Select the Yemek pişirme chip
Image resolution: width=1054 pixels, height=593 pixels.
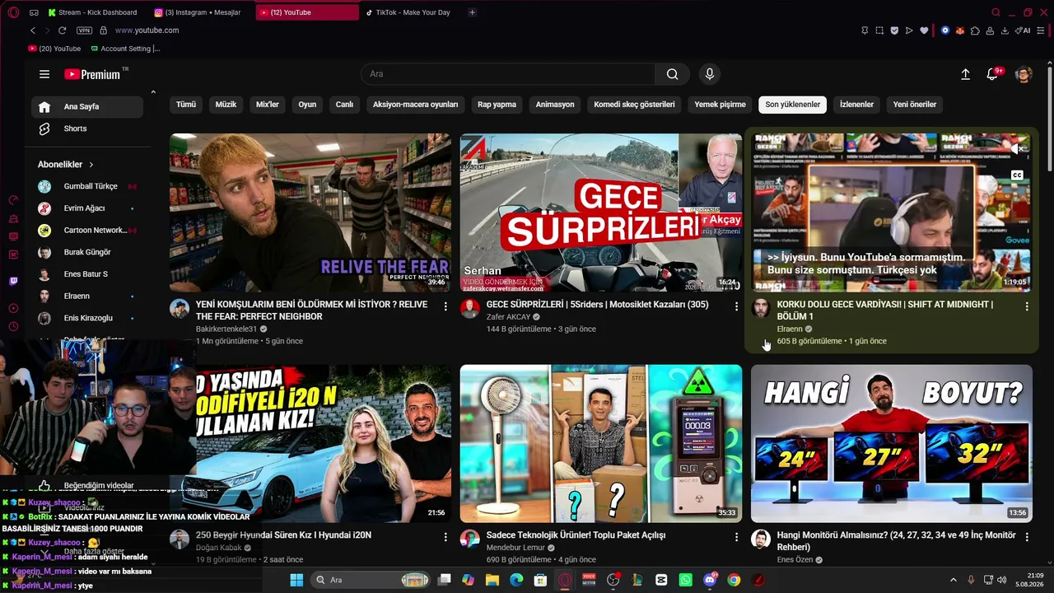point(720,105)
